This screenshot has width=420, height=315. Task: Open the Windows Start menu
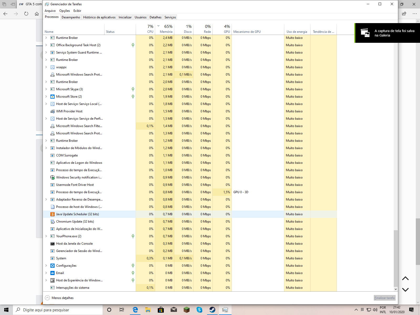[x=6, y=310]
